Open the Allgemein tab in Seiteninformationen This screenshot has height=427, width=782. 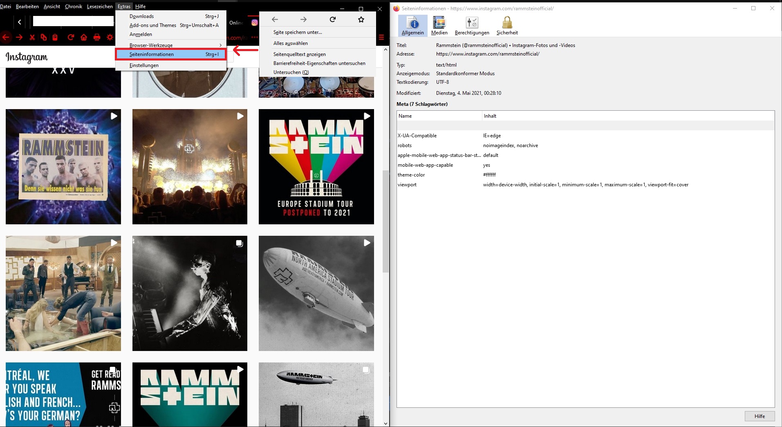(413, 25)
